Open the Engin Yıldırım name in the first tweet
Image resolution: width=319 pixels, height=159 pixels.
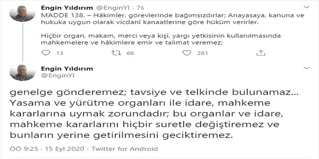[67, 8]
